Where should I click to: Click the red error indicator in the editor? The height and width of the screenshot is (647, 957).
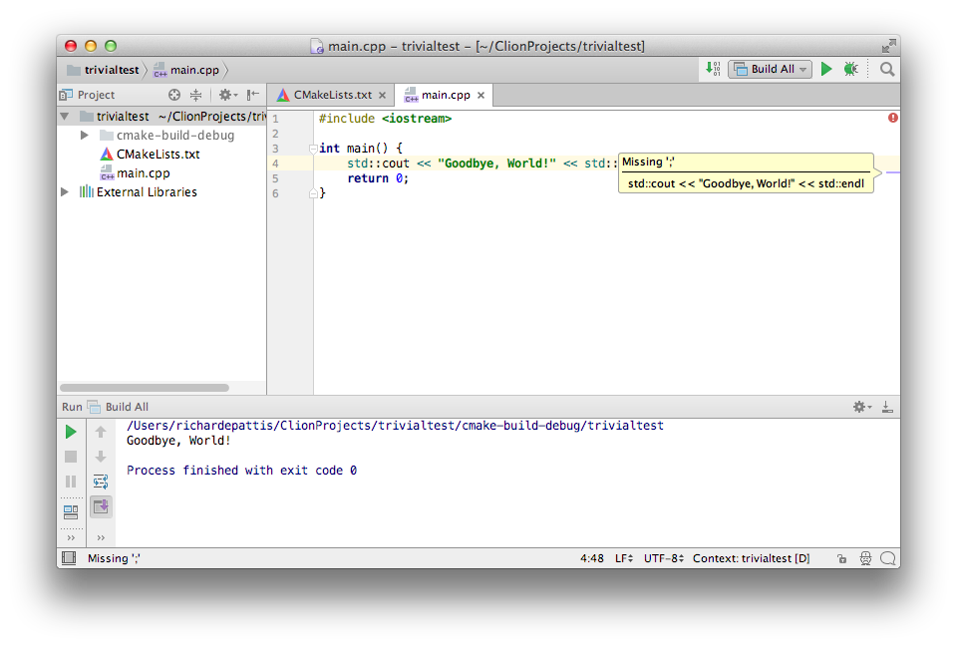click(892, 118)
